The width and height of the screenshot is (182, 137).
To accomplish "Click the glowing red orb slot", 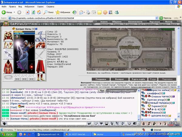I will coord(32,67).
